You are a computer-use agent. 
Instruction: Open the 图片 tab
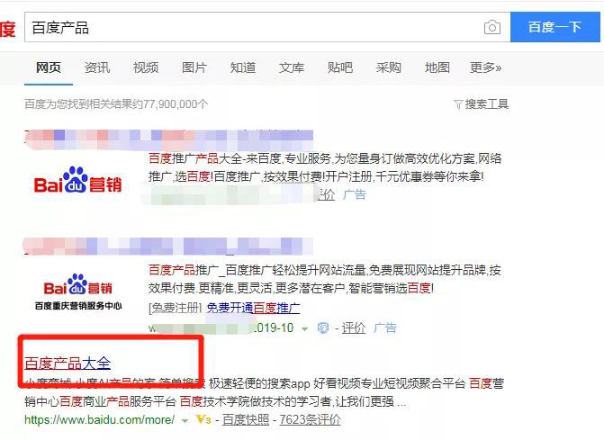(x=194, y=67)
